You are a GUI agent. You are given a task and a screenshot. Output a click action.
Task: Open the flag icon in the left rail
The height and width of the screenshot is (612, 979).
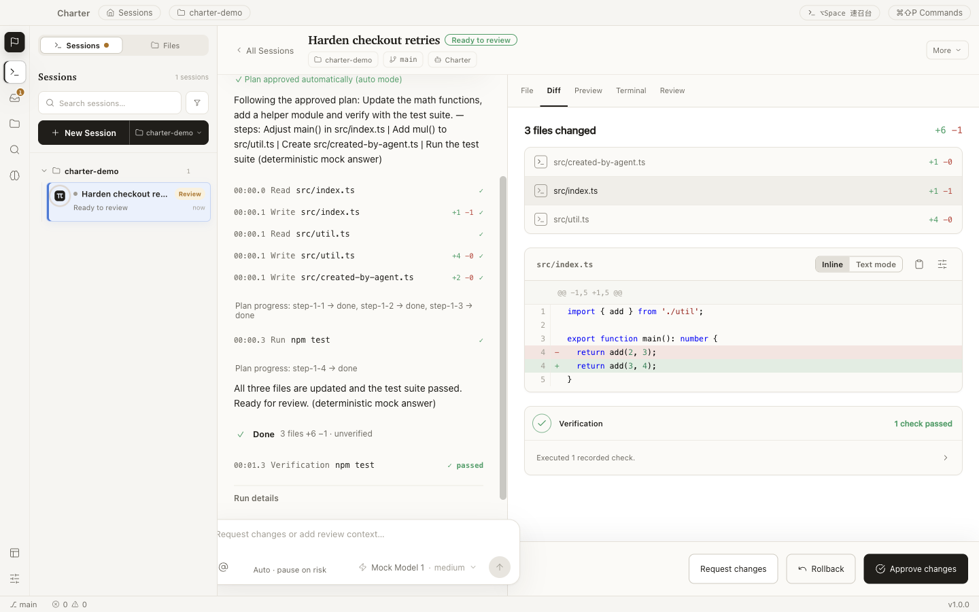click(x=14, y=42)
